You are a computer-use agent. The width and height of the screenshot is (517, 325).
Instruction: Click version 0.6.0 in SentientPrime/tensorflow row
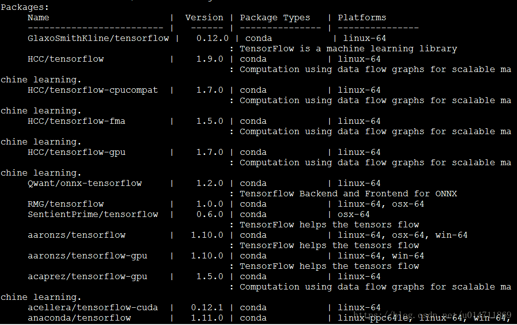coord(210,214)
